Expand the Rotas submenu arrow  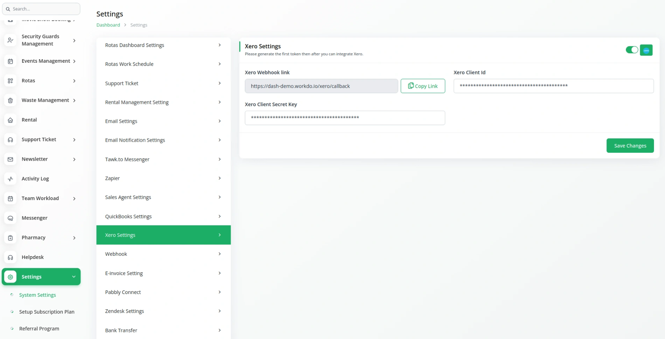click(x=74, y=81)
